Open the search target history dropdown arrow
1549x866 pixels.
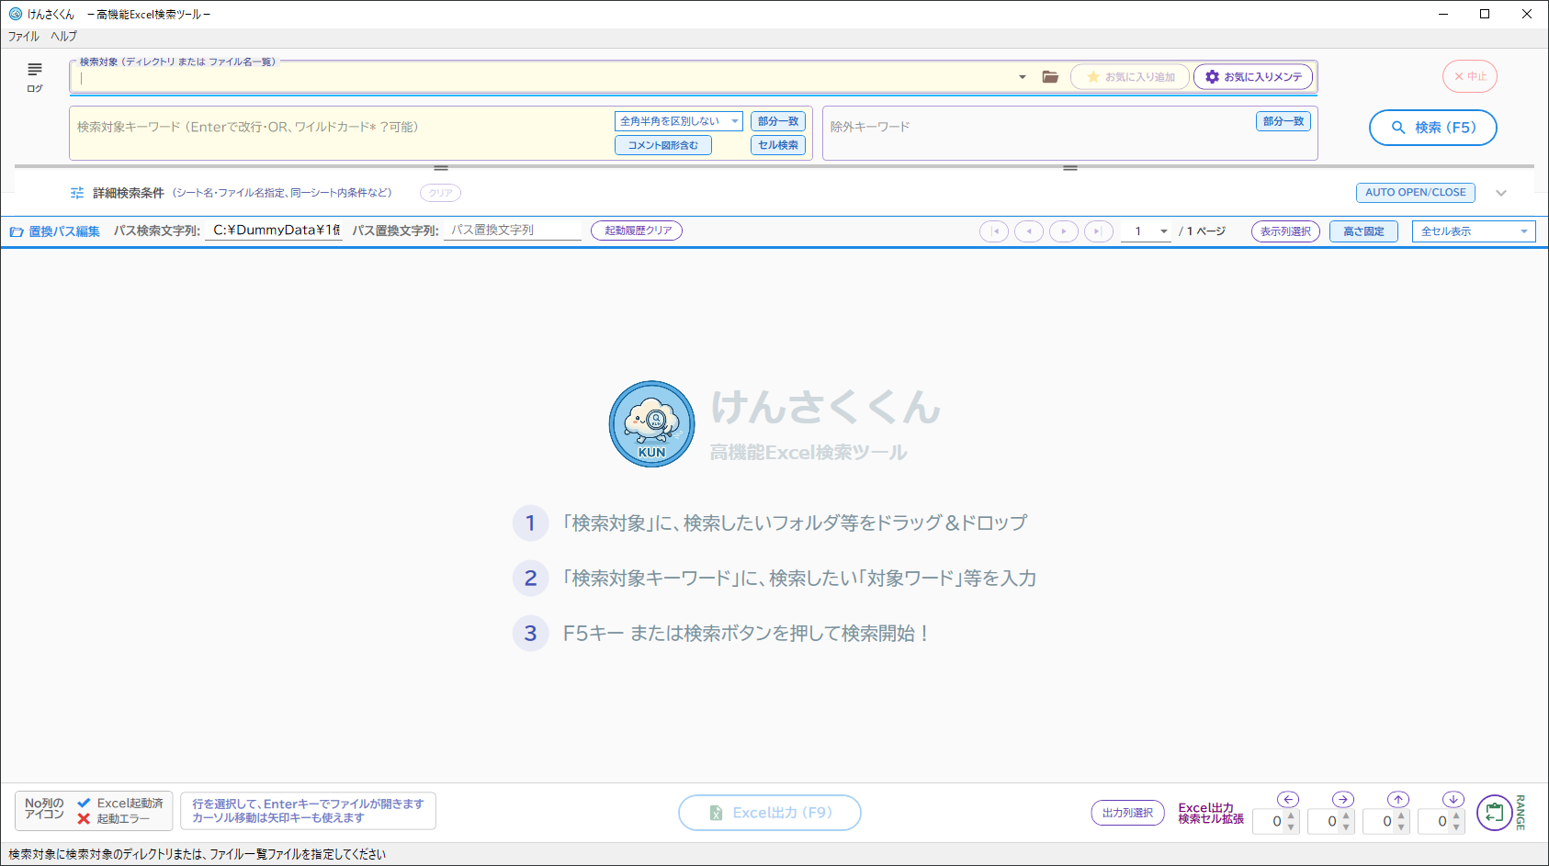coord(1023,77)
